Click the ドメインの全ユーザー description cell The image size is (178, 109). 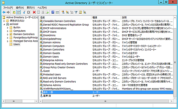pyautogui.click(x=131, y=57)
